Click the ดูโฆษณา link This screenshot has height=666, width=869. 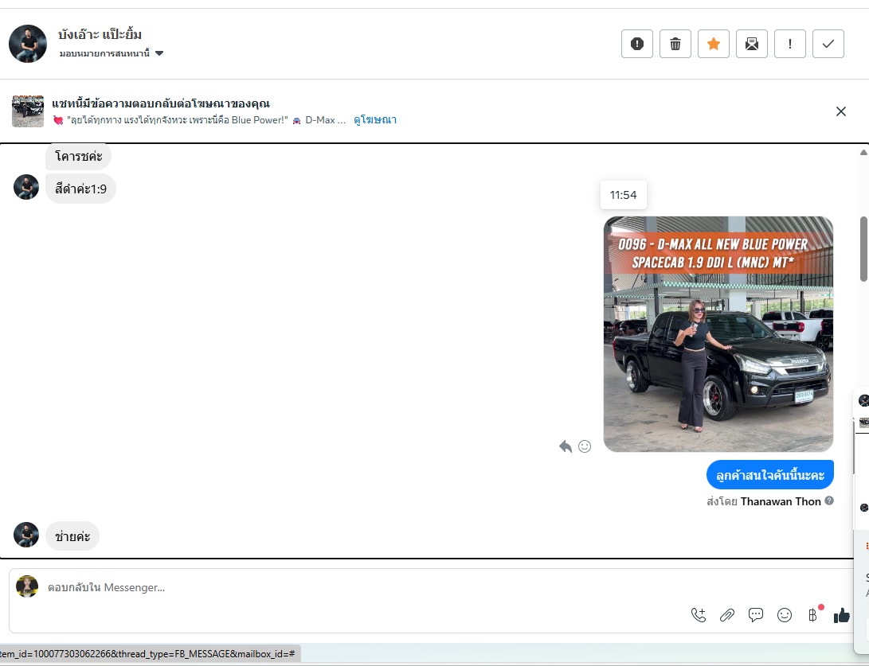click(x=374, y=119)
